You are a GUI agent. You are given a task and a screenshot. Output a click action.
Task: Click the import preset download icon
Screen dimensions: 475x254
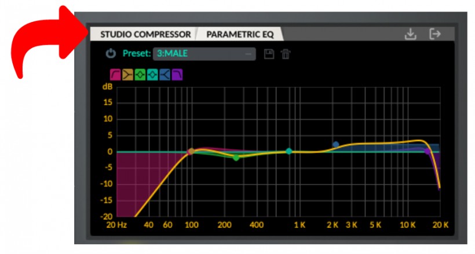tap(411, 34)
